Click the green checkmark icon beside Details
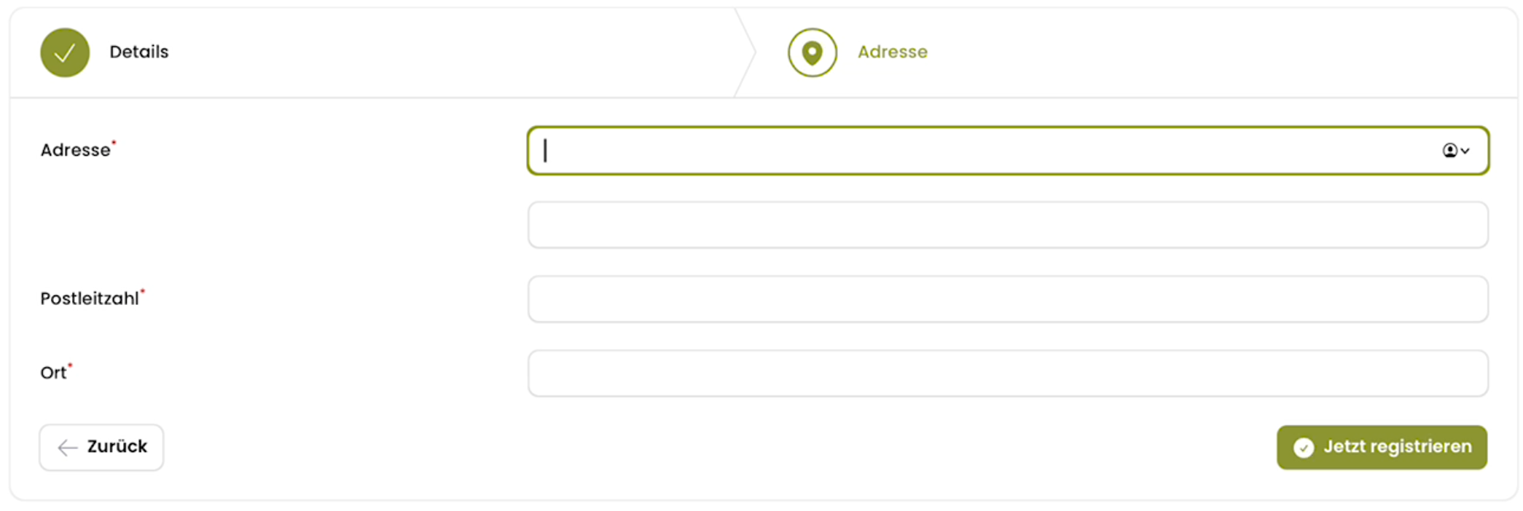1523x511 pixels. coord(65,52)
